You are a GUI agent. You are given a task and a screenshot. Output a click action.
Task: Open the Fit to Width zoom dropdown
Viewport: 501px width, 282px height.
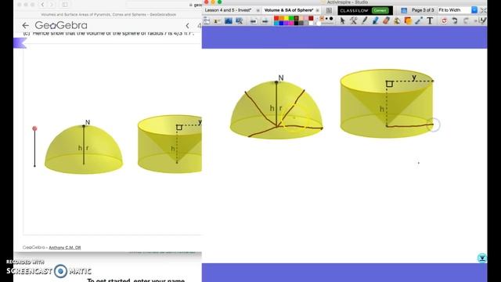pos(474,10)
